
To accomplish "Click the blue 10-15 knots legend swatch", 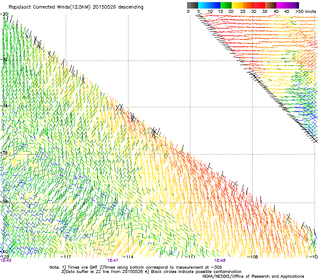I will tap(215, 5).
